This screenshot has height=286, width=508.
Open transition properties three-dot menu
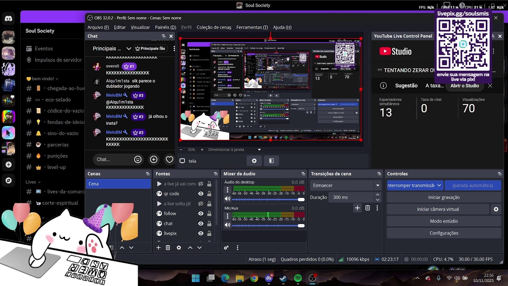click(377, 208)
